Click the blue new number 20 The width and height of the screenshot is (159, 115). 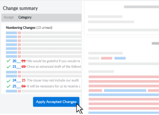pos(15,61)
